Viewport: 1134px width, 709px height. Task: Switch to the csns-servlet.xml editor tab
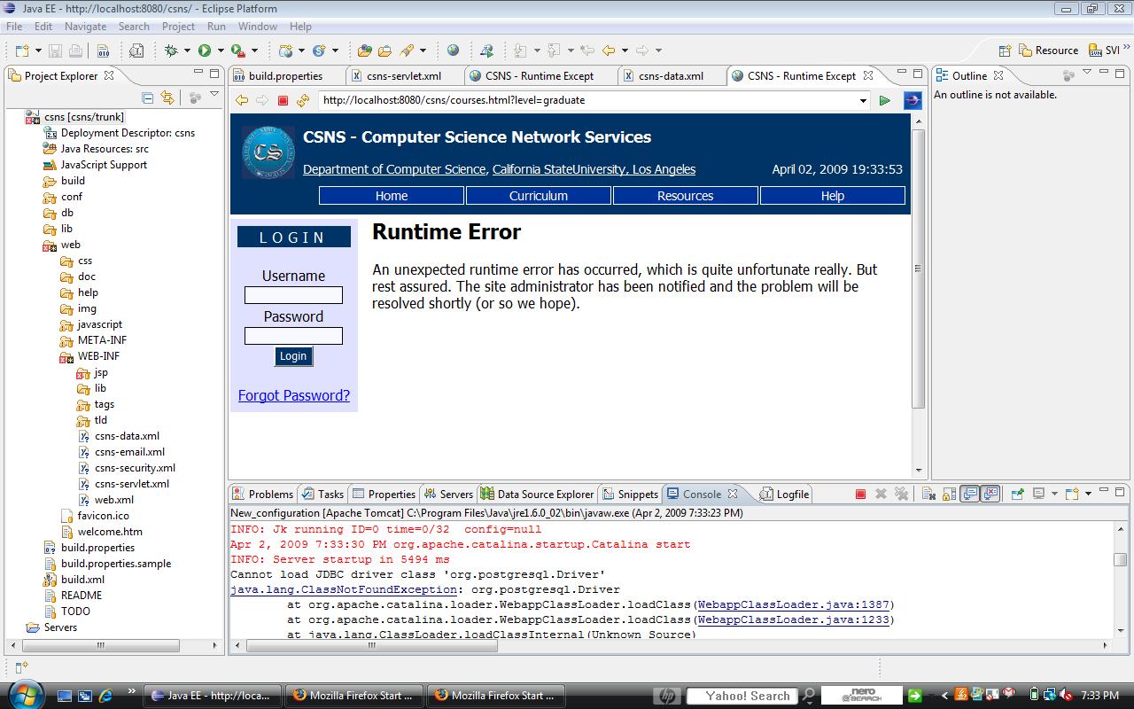(x=404, y=75)
